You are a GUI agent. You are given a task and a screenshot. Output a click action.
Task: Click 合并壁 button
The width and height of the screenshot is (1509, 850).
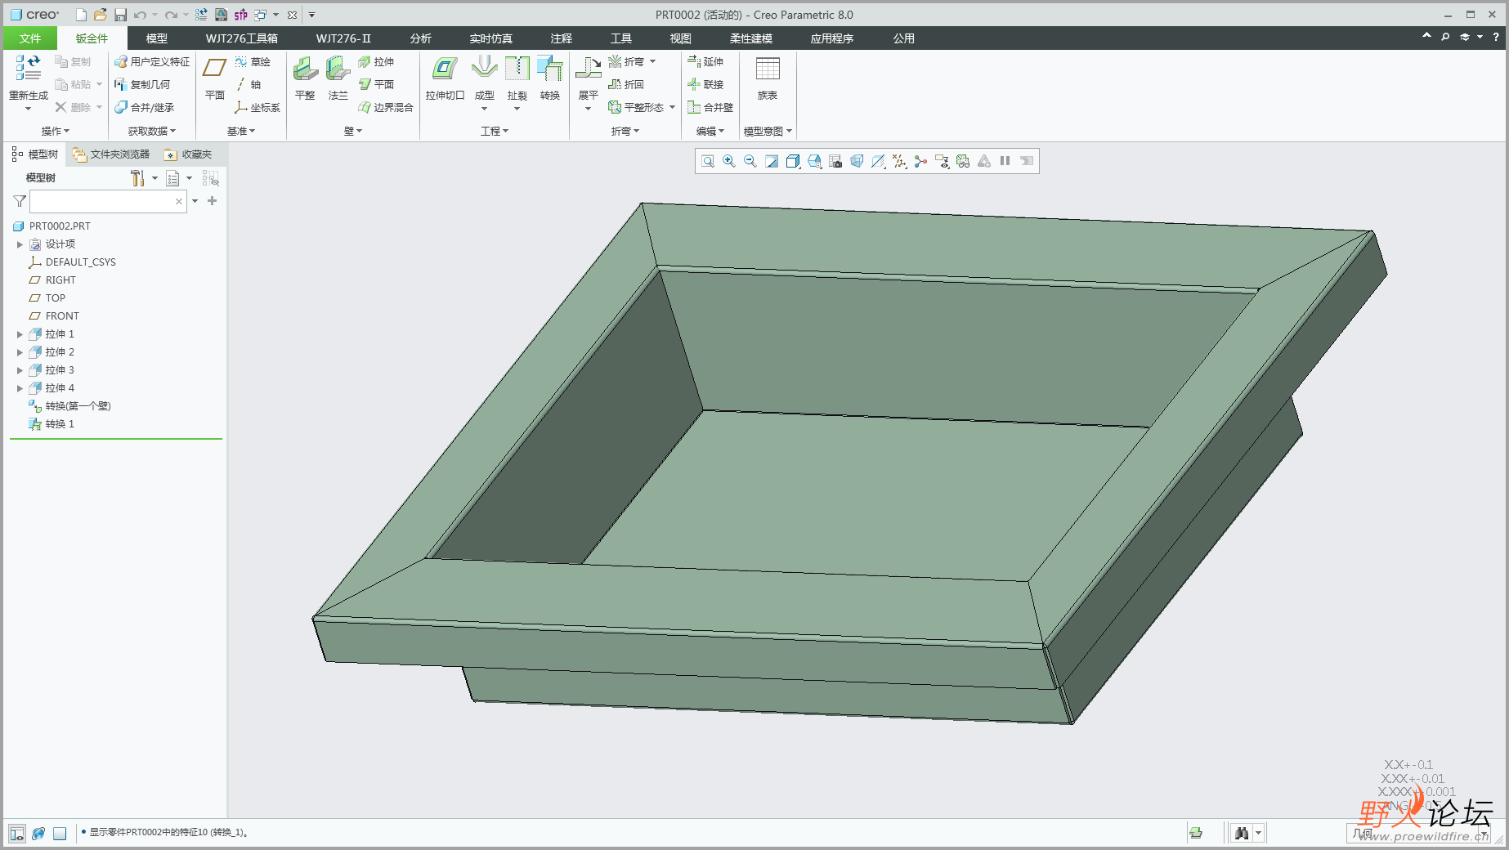click(x=710, y=107)
